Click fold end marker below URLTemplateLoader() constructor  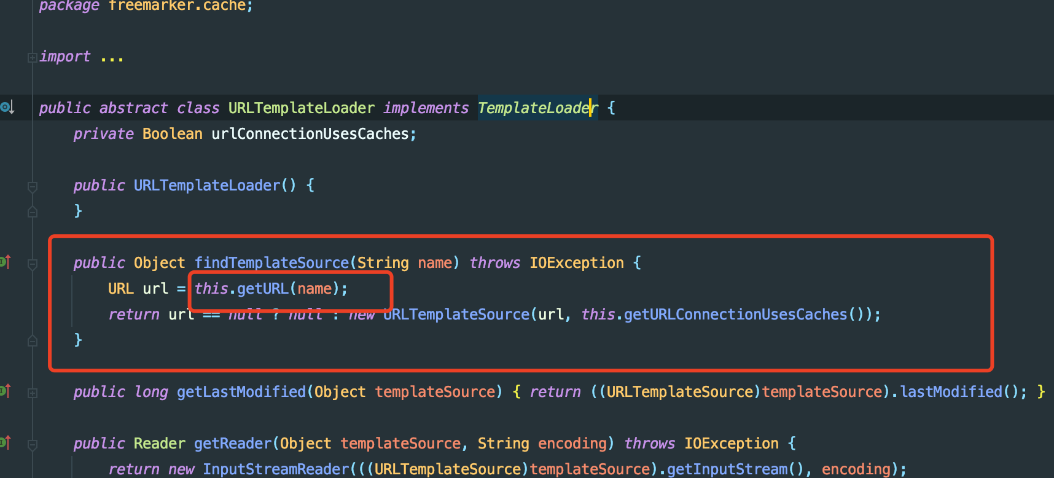(x=33, y=212)
